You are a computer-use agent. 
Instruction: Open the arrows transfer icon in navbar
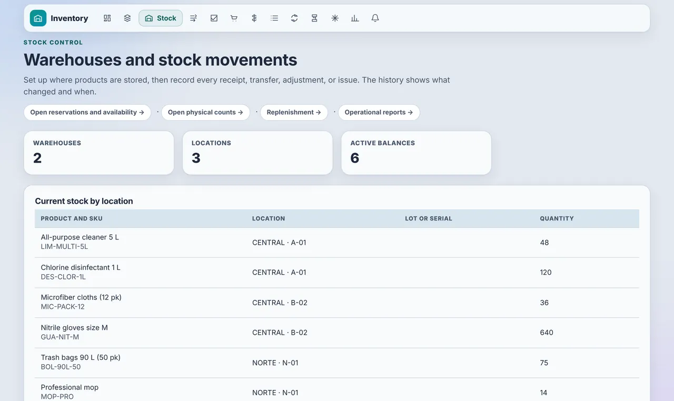[x=193, y=18]
